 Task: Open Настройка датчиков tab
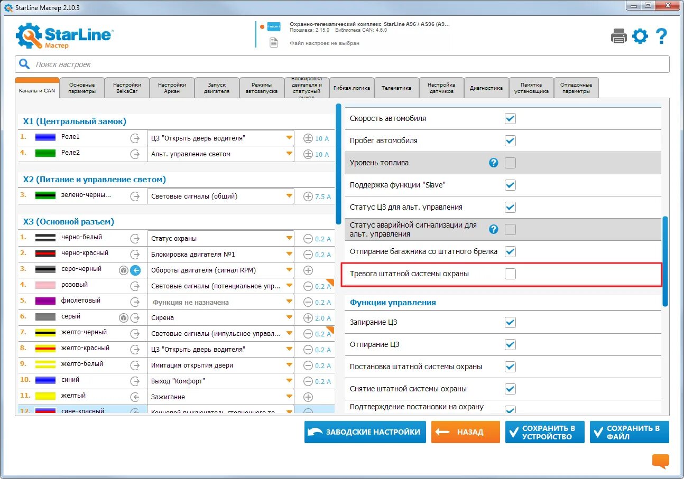click(441, 88)
